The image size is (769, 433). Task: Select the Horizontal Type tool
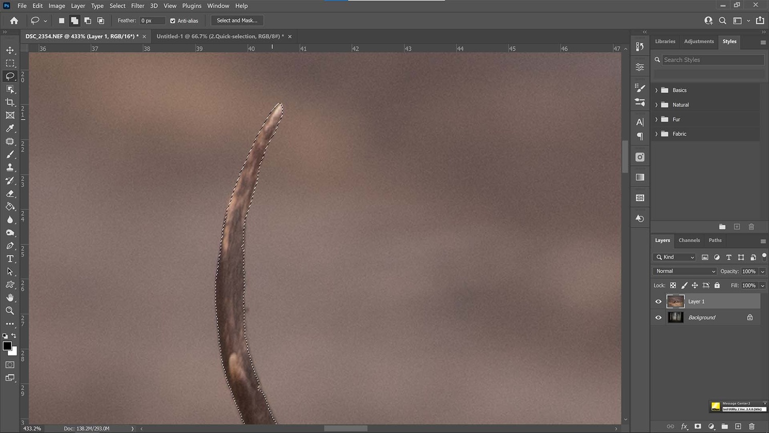tap(10, 259)
